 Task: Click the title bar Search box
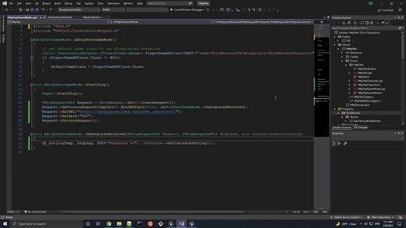click(x=169, y=3)
